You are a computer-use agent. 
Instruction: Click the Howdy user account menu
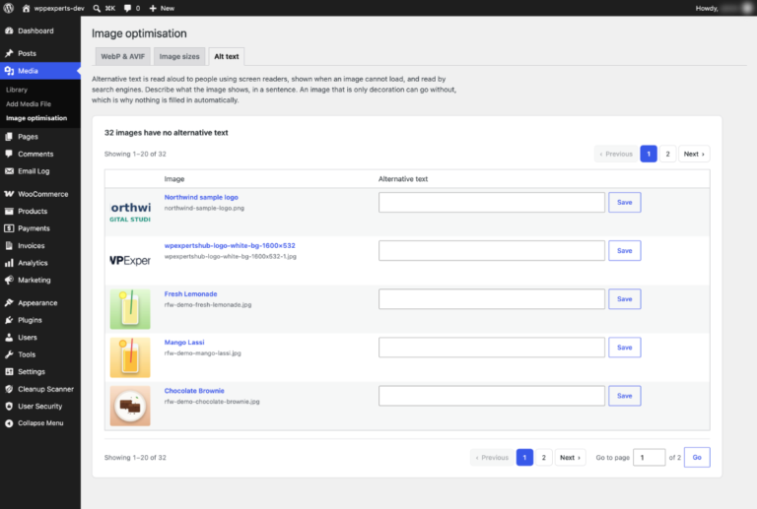724,8
